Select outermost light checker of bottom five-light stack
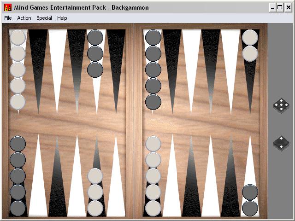Image resolution: width=295 pixels, height=221 pixels. tap(153, 209)
